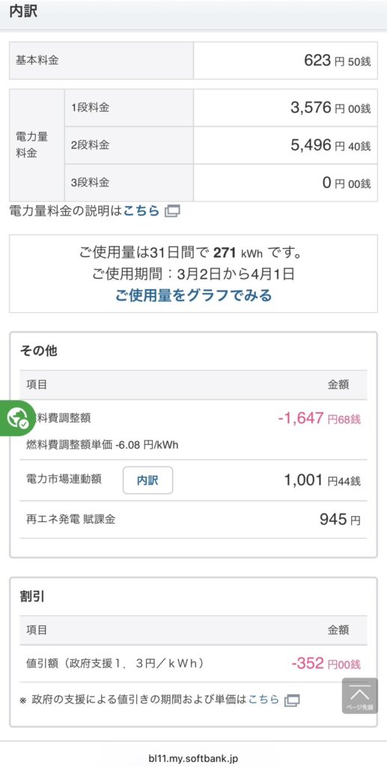Viewport: 387px width, 767px height.
Task: Open こちら link for 電力量料金の説明
Action: pos(141,210)
